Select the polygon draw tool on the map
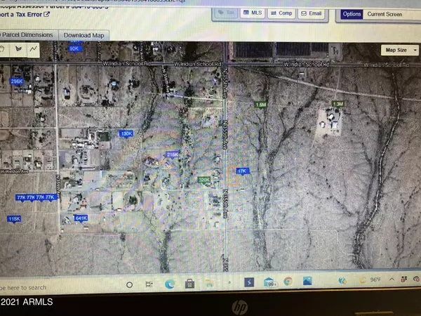421x316 pixels. [18, 49]
